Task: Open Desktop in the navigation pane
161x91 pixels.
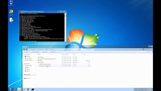Action: click(x=27, y=56)
